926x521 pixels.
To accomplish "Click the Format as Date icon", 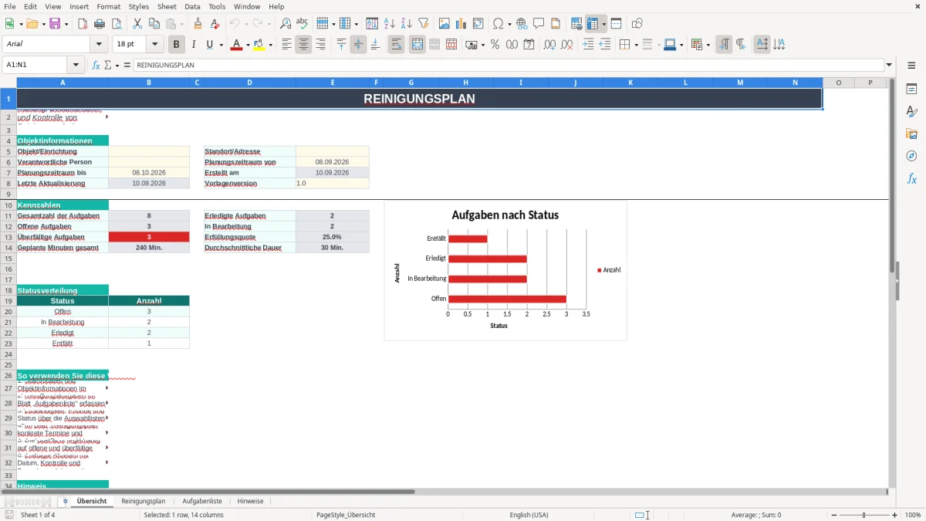I will click(x=529, y=45).
